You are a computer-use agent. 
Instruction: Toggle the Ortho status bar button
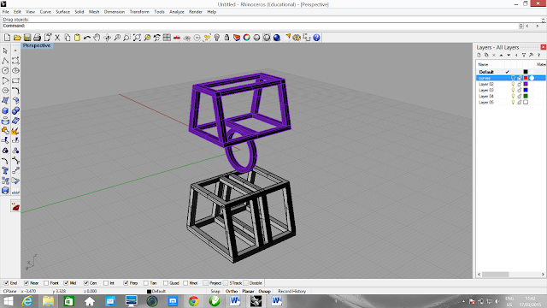point(232,291)
